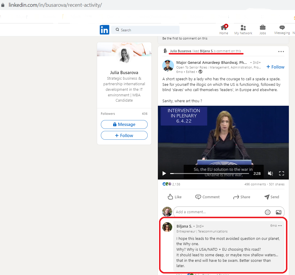
Task: Open Major General Amardeep Bhardwaj's profile name
Action: (x=211, y=63)
